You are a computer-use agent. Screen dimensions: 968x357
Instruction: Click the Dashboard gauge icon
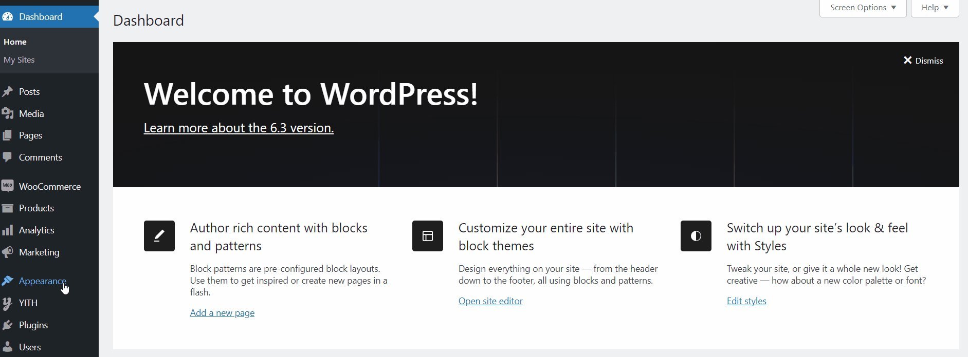7,17
